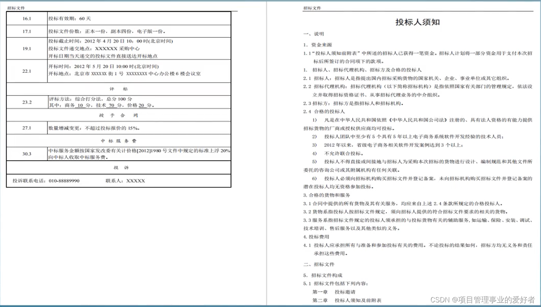This screenshot has height=307, width=541.
Task: Click the heading "3. 合格的货物和服务"
Action: (326, 195)
